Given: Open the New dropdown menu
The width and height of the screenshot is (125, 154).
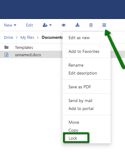Looking at the screenshot, I should click(10, 25).
